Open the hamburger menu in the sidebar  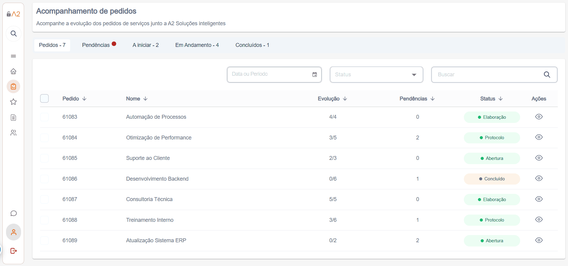[13, 56]
